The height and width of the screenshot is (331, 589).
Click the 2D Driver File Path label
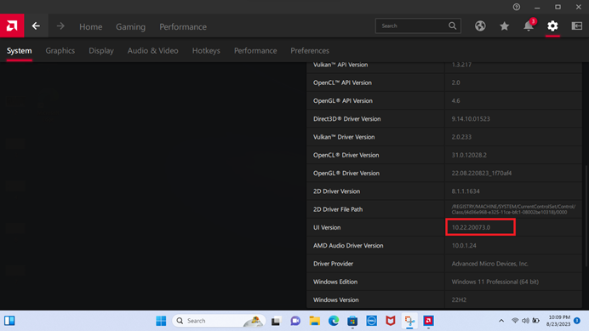(x=338, y=209)
